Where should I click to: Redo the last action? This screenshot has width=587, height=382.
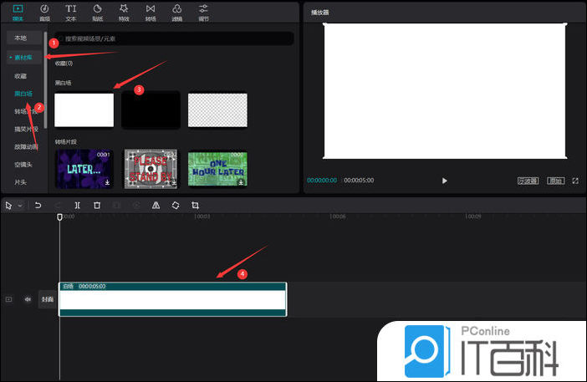(x=58, y=205)
